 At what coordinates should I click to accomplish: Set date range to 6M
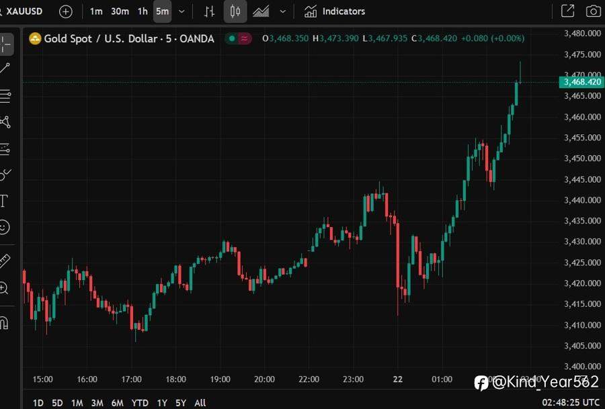point(117,403)
